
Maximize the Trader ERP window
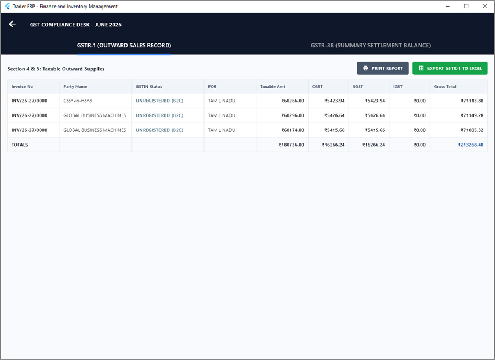pyautogui.click(x=466, y=6)
